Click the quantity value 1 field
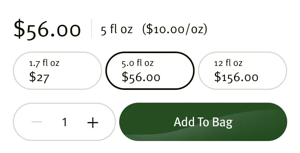The width and height of the screenshot is (300, 153). (65, 122)
